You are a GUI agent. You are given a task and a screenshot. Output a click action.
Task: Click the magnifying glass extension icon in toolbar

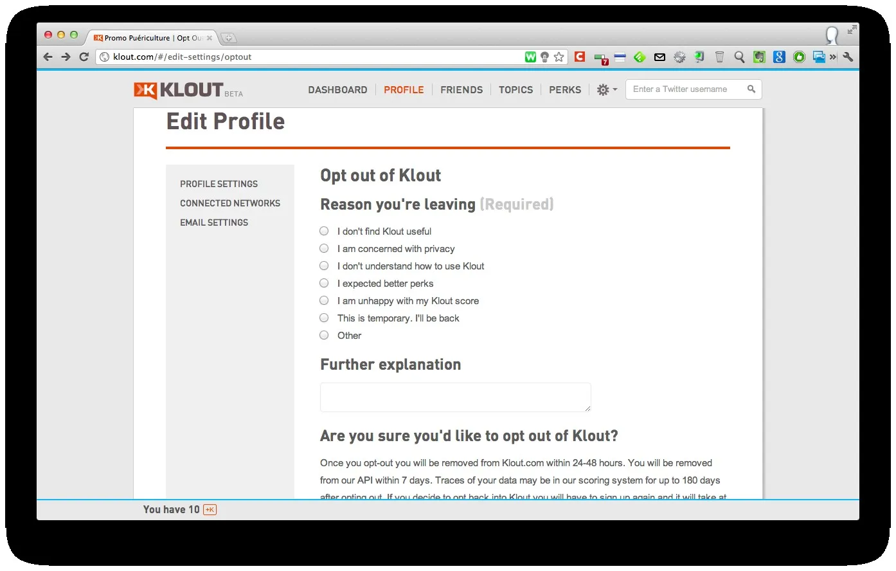(739, 57)
